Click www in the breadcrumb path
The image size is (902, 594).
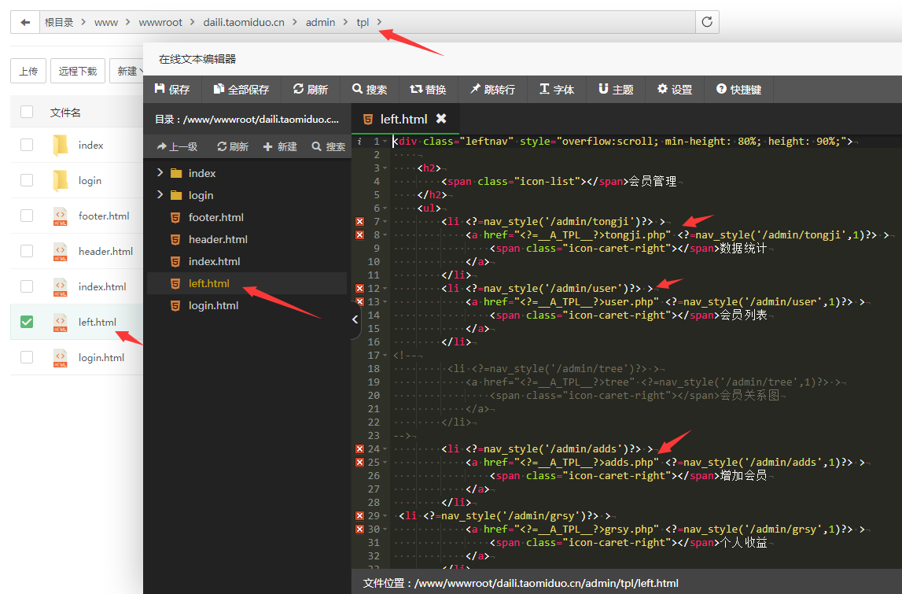click(x=106, y=23)
